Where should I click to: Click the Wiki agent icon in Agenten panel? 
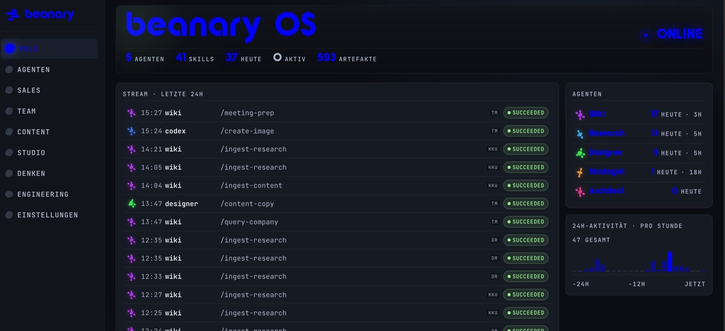pos(580,114)
